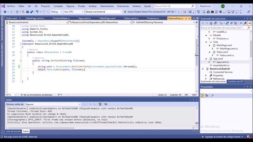Toggle the highlighted Preview Selected Items icon
Screen dimensions: 253x142
249,23
